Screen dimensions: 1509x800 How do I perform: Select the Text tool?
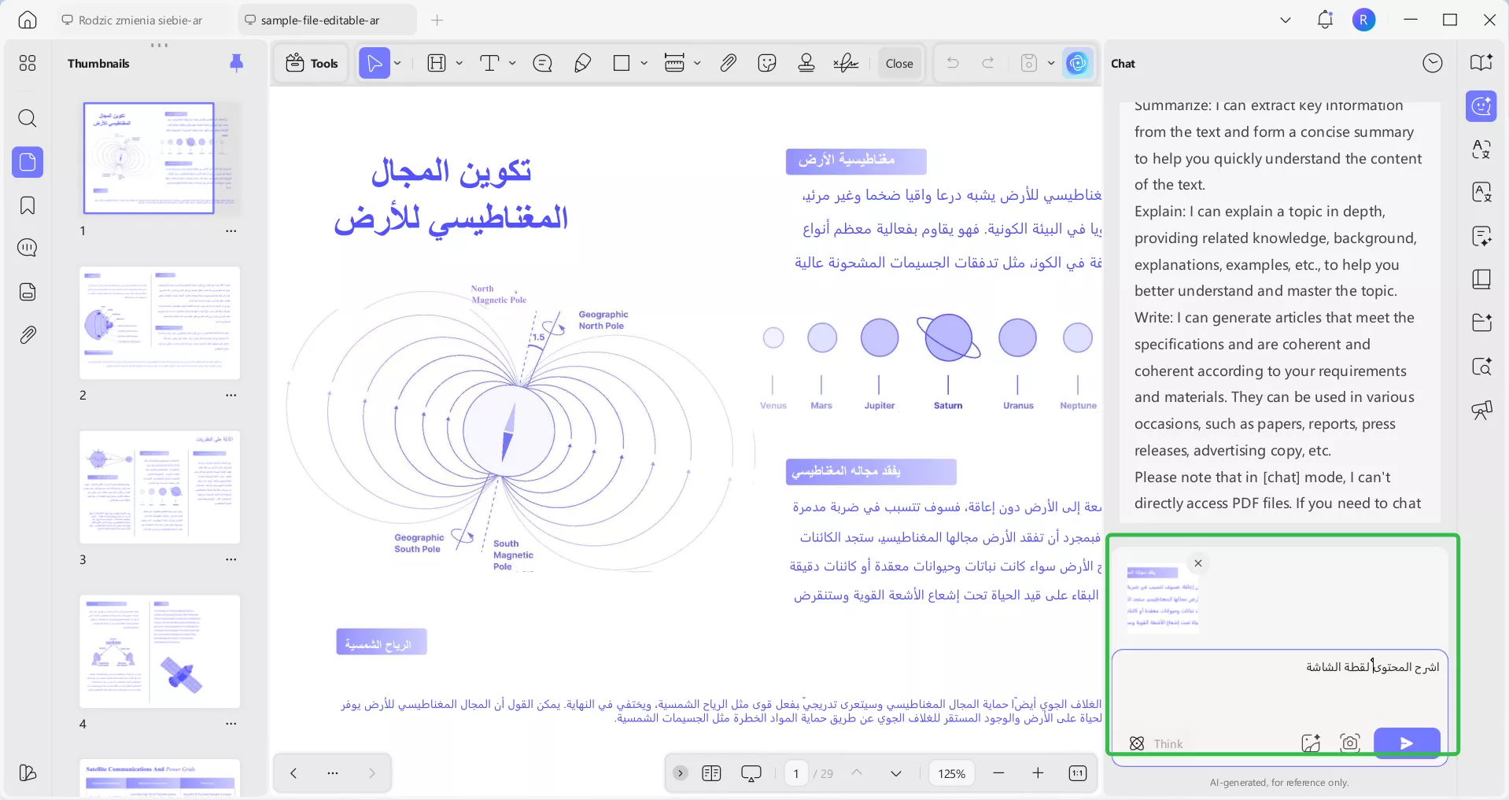coord(490,63)
